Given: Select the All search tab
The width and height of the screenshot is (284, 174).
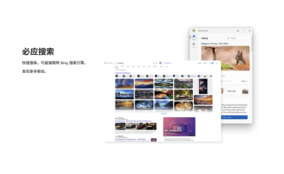Looking at the screenshot, I should tap(116, 67).
